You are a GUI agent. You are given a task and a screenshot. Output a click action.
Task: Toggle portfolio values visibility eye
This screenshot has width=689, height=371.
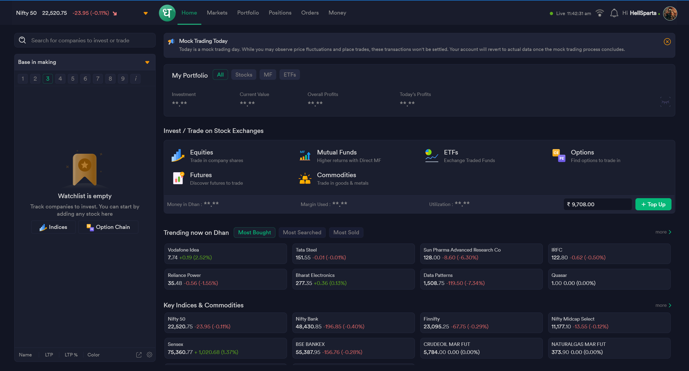point(665,102)
